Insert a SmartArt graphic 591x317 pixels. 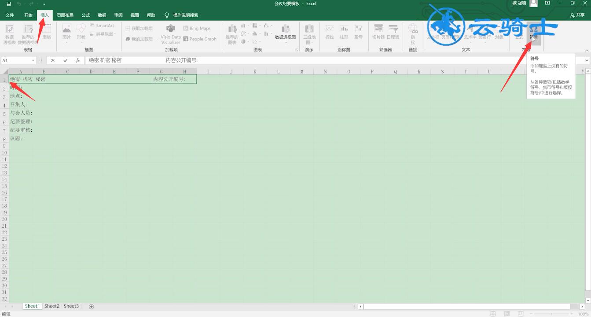coord(102,26)
